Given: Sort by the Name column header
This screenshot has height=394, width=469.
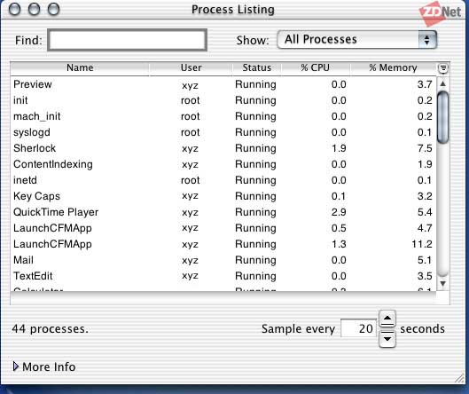Looking at the screenshot, I should pyautogui.click(x=80, y=68).
